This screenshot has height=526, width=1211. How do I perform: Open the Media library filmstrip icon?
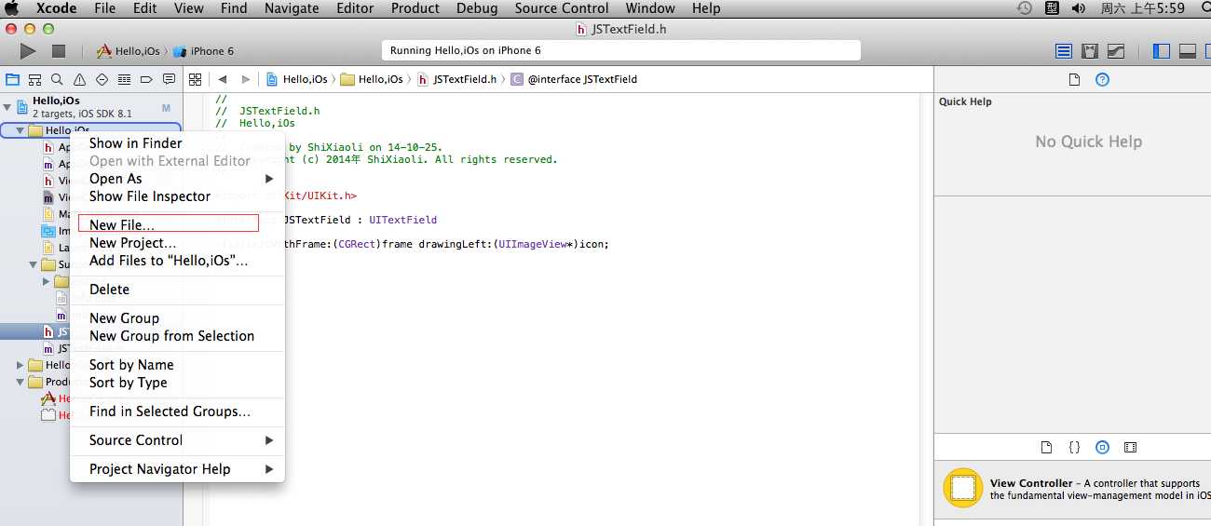[x=1130, y=448]
